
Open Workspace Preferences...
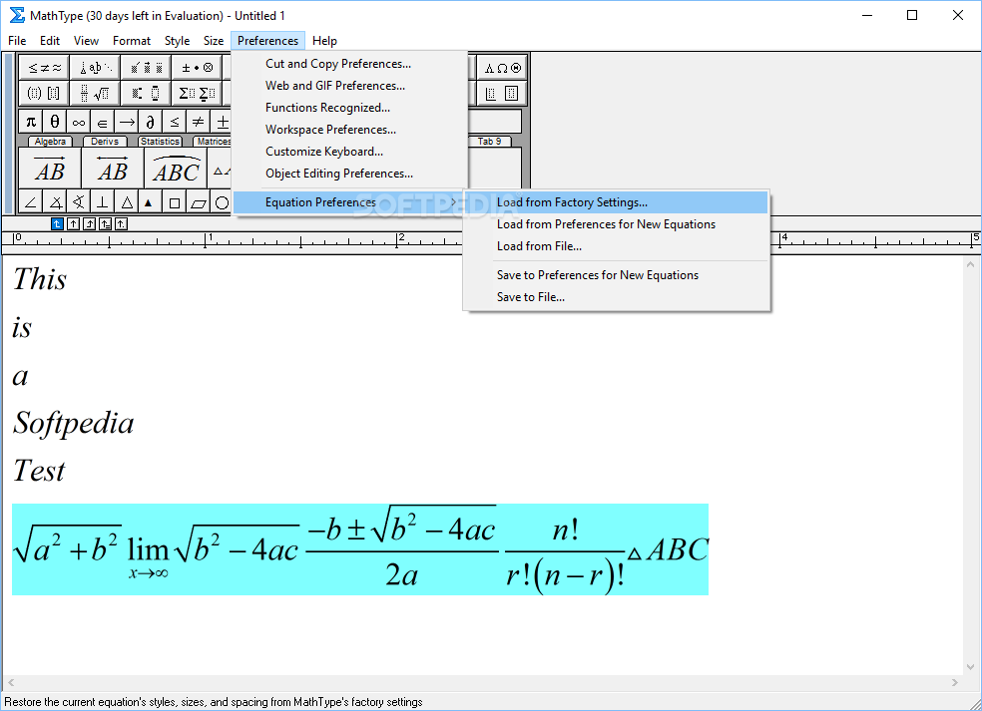[350, 130]
